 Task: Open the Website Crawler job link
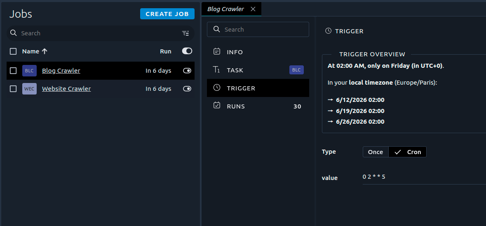click(x=66, y=89)
